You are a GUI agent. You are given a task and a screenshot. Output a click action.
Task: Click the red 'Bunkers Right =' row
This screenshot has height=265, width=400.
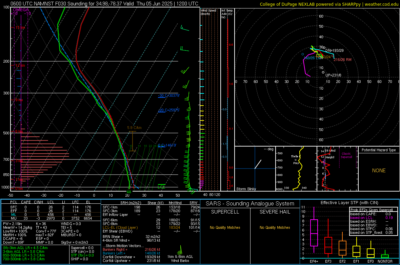coord(132,249)
